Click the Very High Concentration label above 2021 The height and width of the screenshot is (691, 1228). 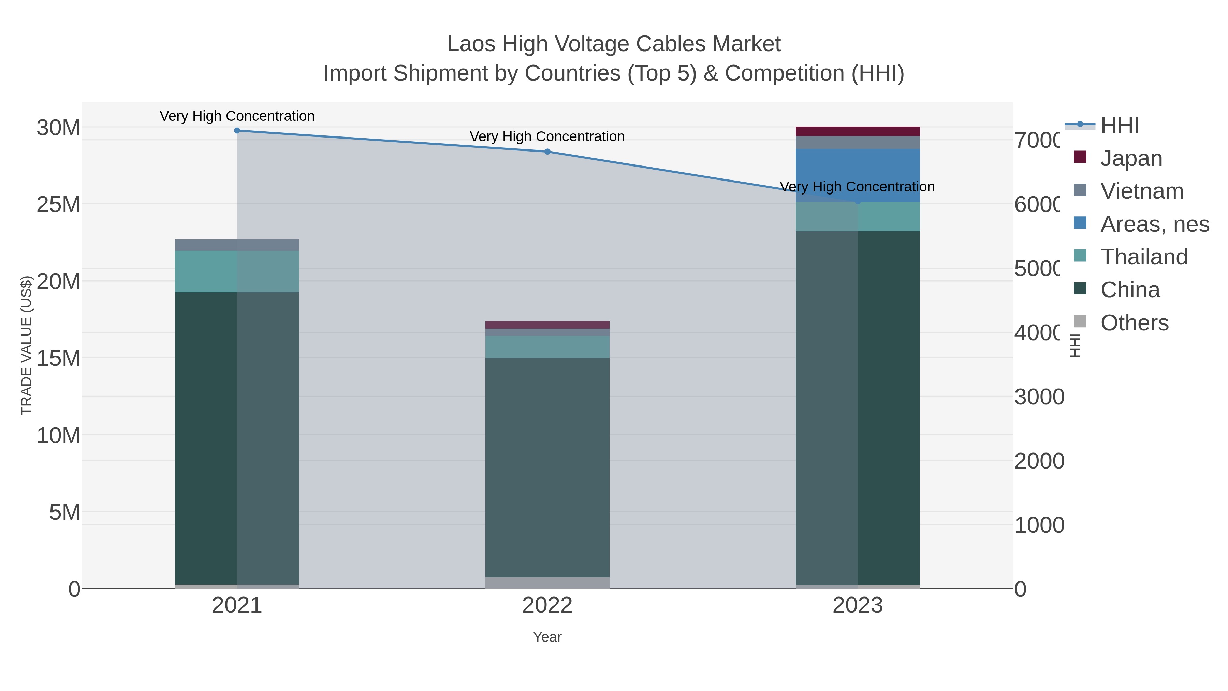point(237,116)
